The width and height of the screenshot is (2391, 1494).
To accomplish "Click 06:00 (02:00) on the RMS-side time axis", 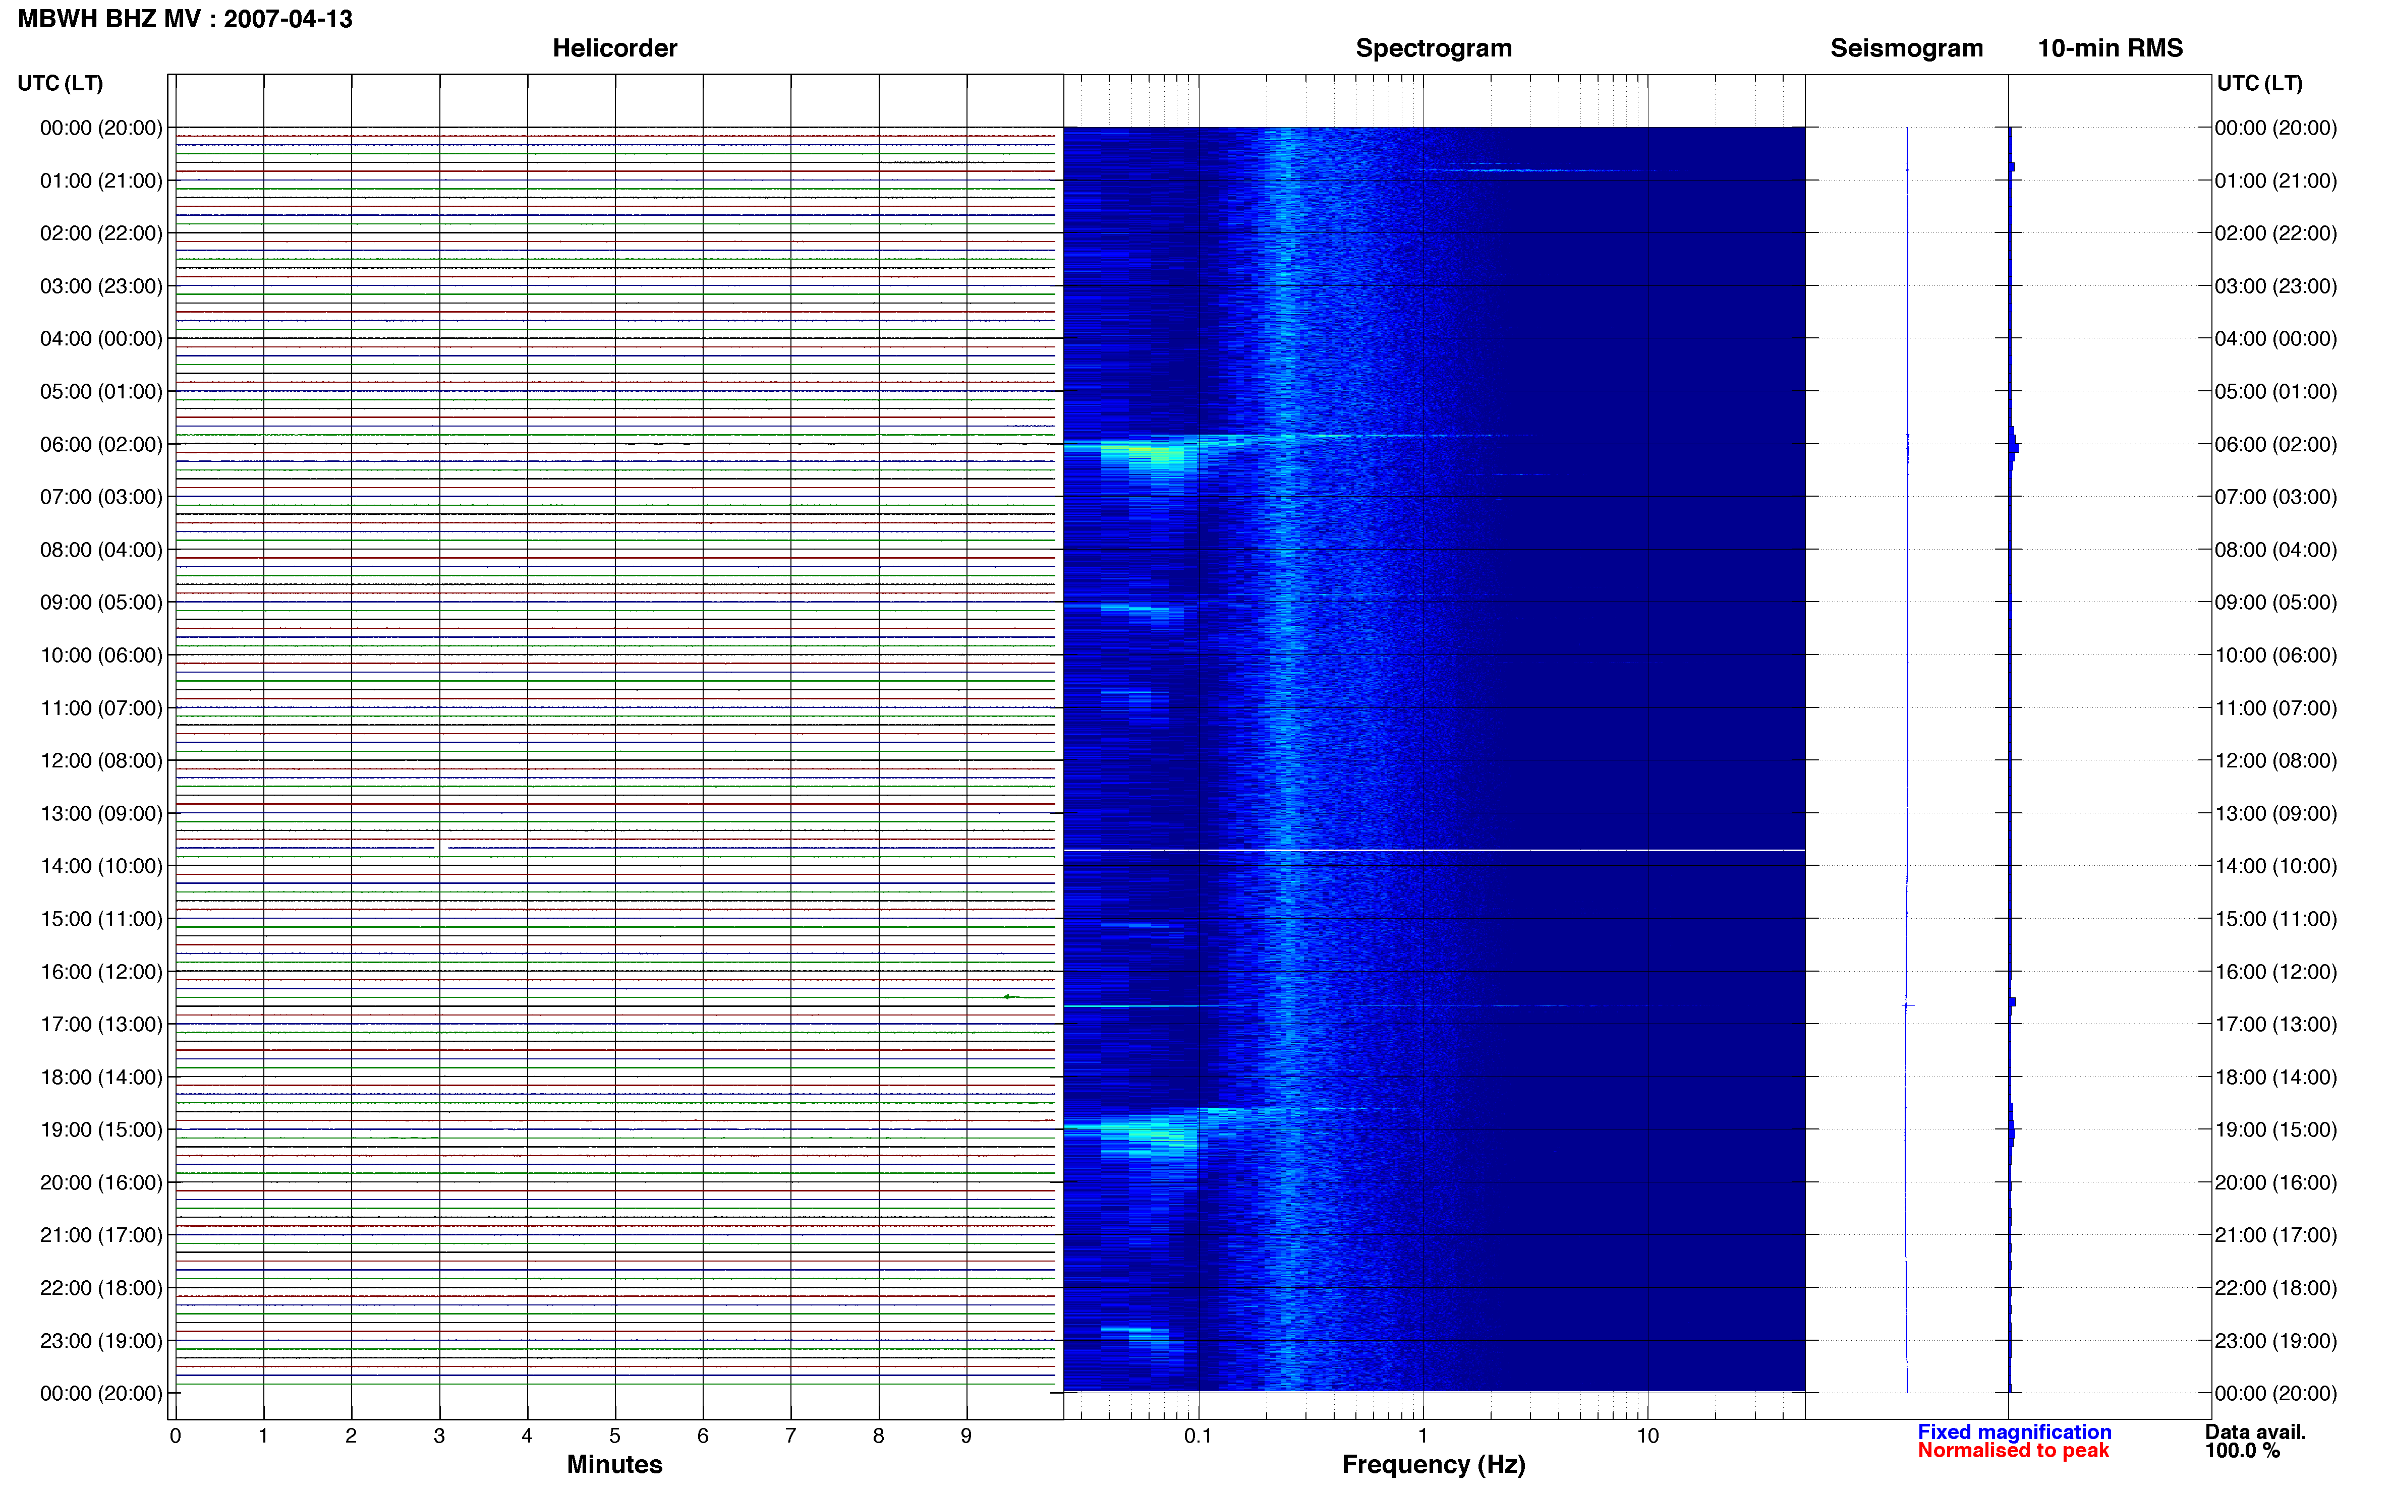I will click(2275, 445).
